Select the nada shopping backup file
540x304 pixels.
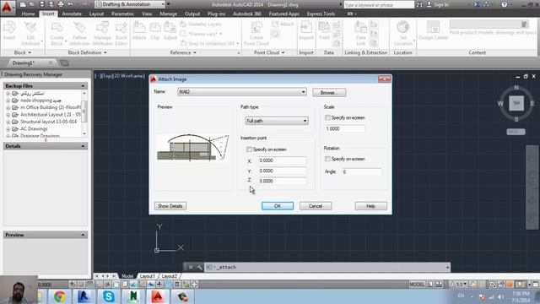point(40,100)
